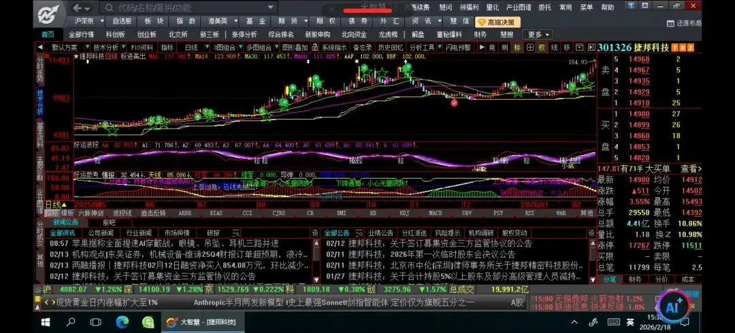
Task: Open the search box dropdown arrow
Action: [x=270, y=8]
